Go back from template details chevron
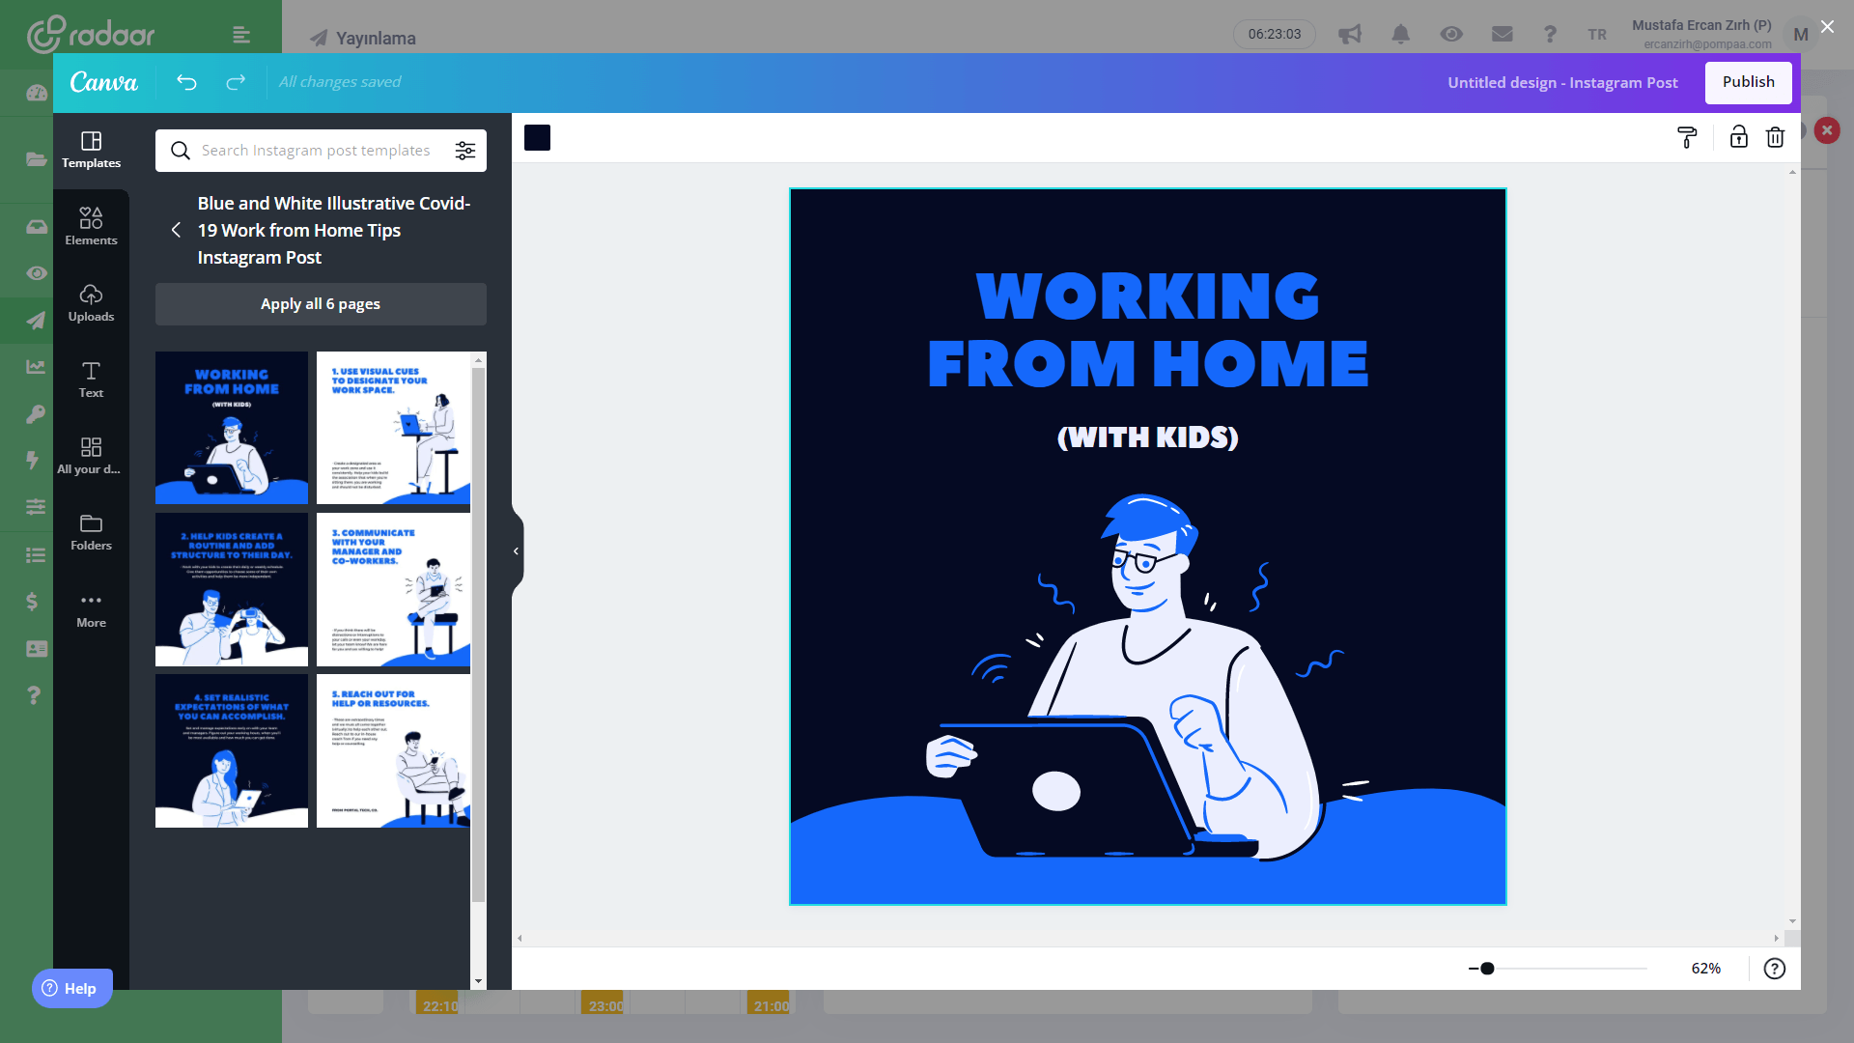Screen dimensions: 1854x1043 pyautogui.click(x=176, y=230)
